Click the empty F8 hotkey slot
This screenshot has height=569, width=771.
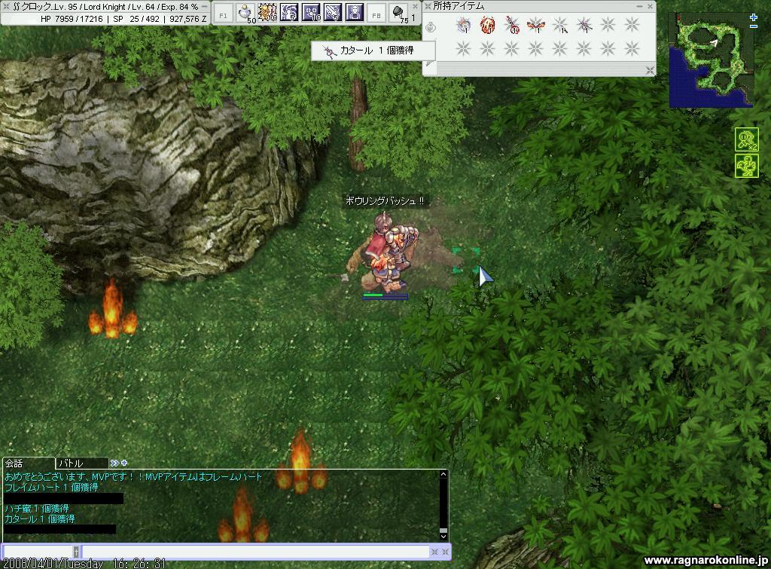pyautogui.click(x=376, y=14)
